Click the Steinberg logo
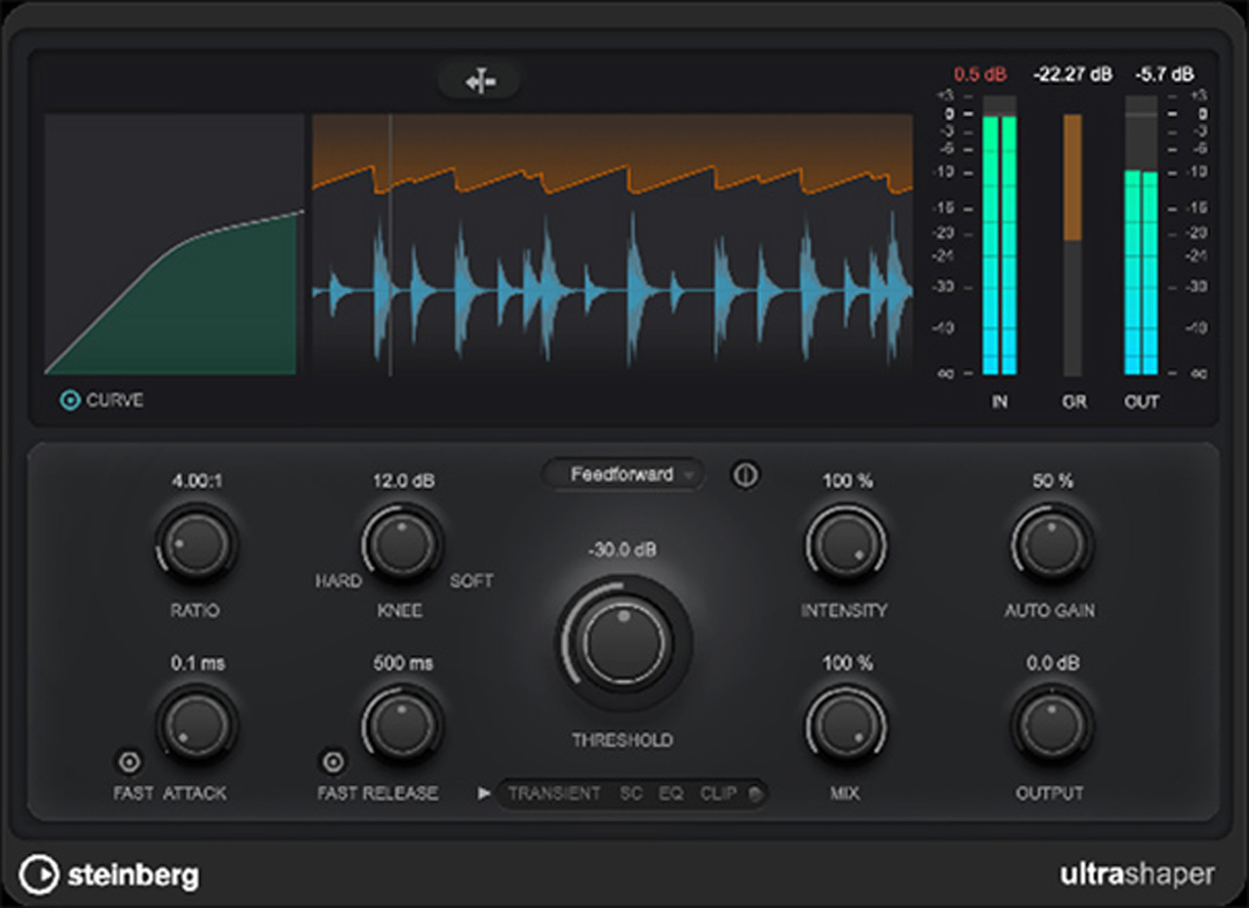Image resolution: width=1249 pixels, height=908 pixels. (x=109, y=876)
